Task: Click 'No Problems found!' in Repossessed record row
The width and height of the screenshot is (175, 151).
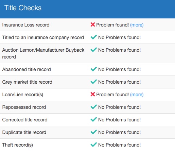Action: [x=120, y=107]
